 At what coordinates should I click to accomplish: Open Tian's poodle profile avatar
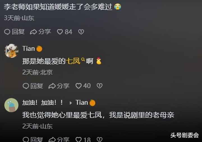[12, 51]
